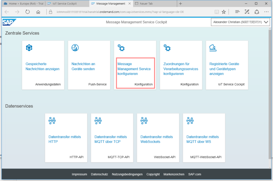Click the Datenservices heading
273x181 pixels.
click(x=19, y=106)
